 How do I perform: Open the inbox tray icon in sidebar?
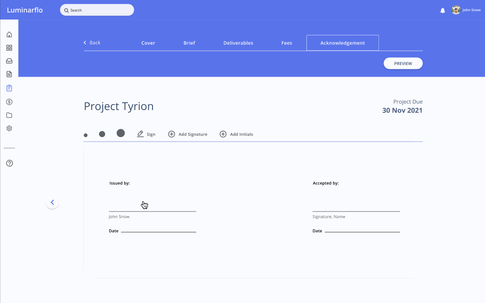(9, 61)
